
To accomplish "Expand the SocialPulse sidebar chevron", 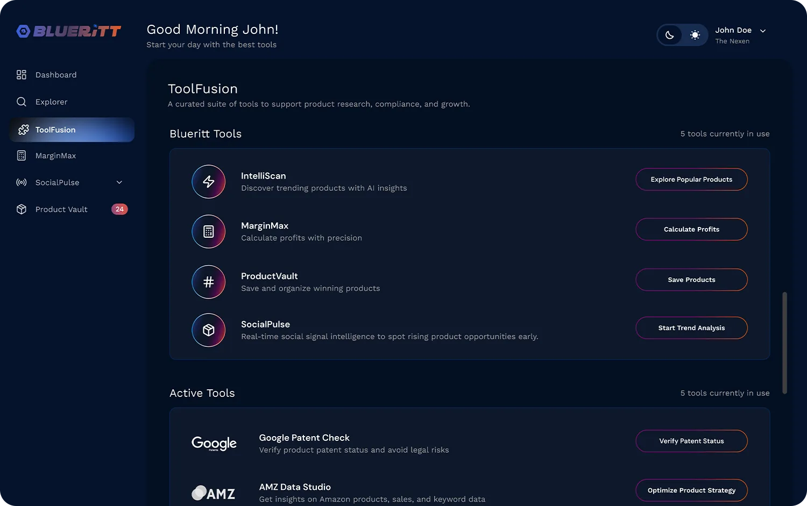I will point(119,182).
